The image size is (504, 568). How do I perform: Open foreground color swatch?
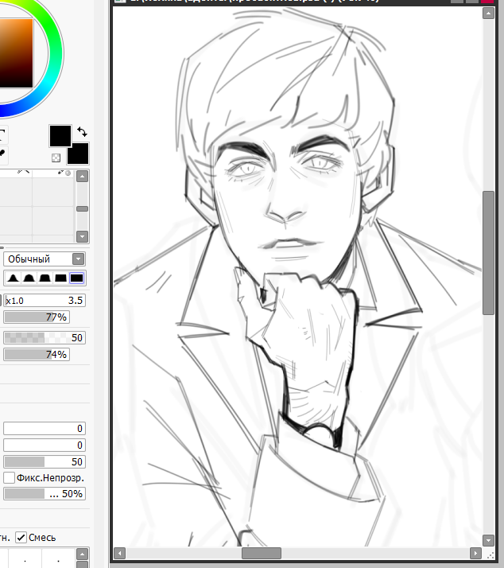(60, 136)
